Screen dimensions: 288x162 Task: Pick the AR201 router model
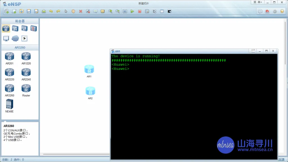9,58
